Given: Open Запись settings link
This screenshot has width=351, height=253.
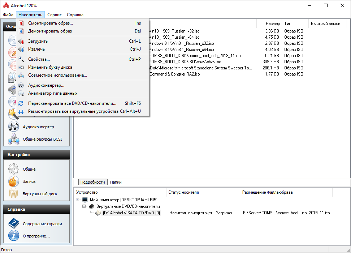Looking at the screenshot, I should tap(29, 181).
